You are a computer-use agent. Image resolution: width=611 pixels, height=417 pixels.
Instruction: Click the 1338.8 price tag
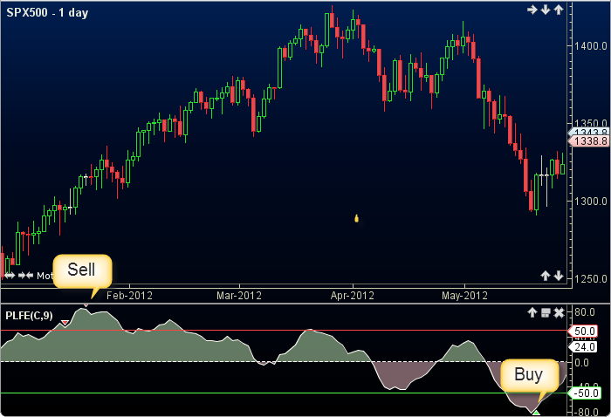[588, 141]
